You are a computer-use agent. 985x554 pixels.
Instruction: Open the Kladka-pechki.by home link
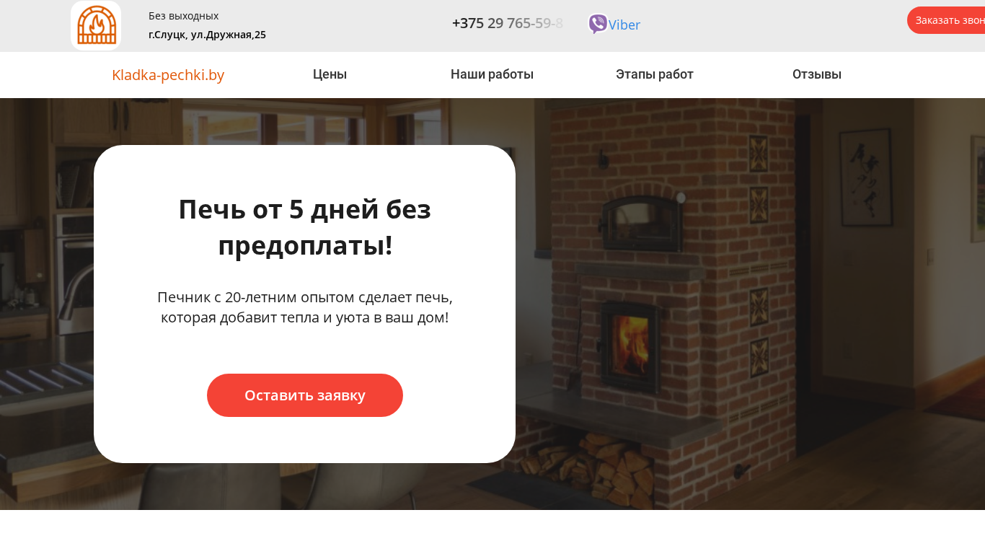tap(168, 75)
